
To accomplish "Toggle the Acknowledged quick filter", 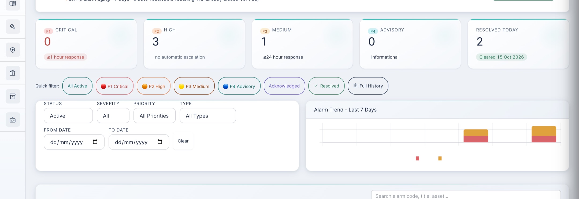I will point(284,86).
